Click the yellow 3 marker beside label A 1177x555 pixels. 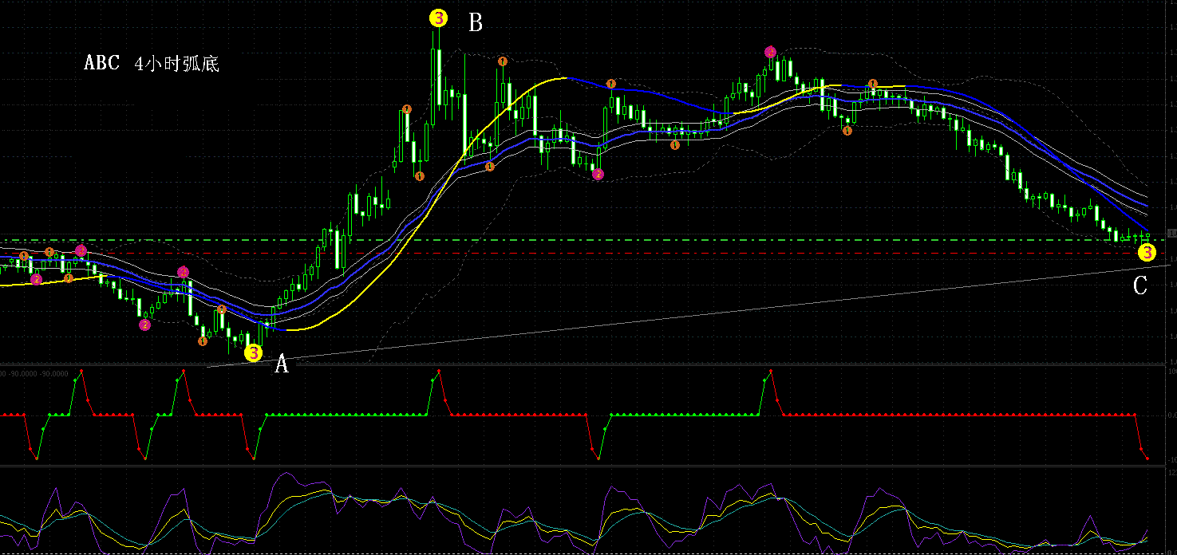coord(253,352)
